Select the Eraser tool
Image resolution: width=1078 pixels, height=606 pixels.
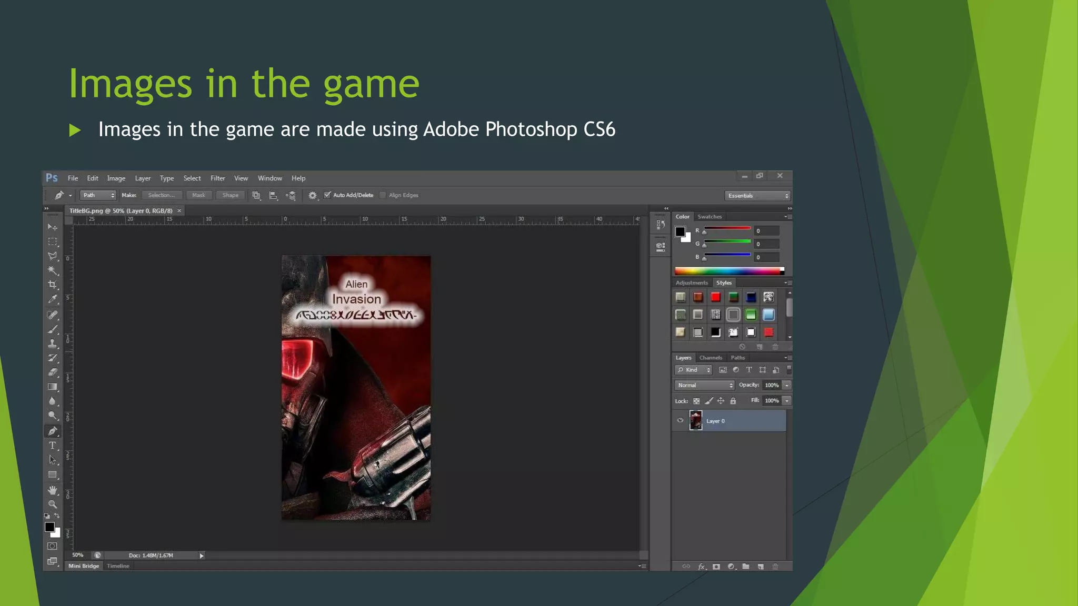53,372
